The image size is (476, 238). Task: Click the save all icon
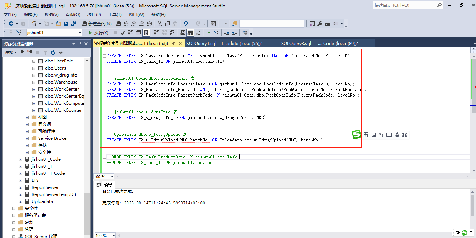click(x=73, y=24)
